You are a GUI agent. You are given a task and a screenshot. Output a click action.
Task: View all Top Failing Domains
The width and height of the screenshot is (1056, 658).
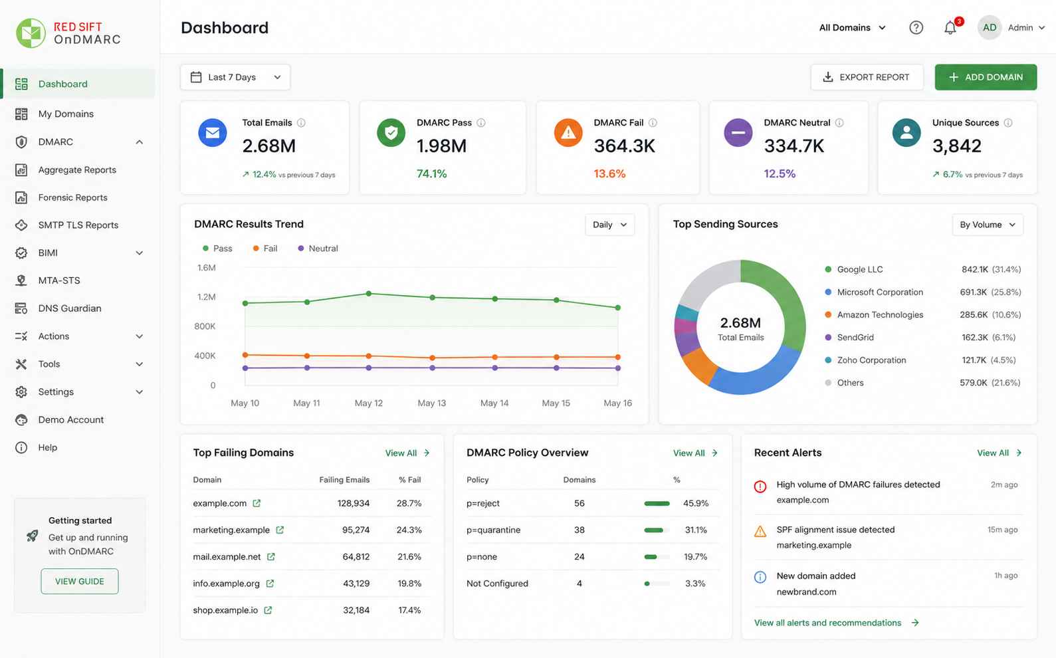point(407,453)
